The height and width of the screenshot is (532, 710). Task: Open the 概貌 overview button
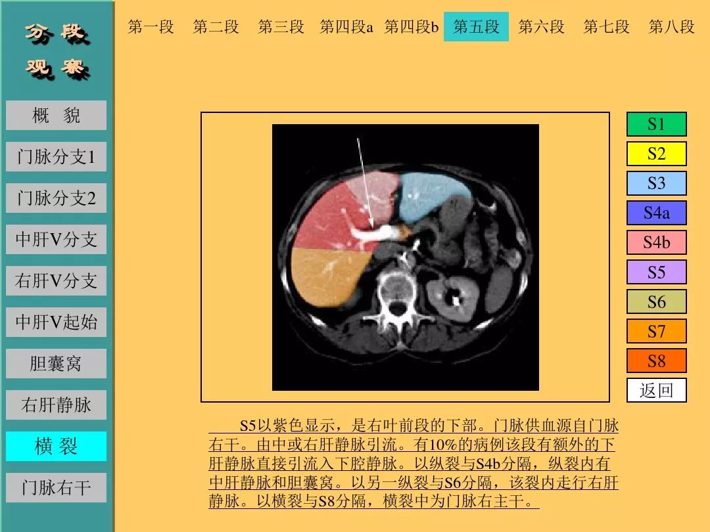56,116
